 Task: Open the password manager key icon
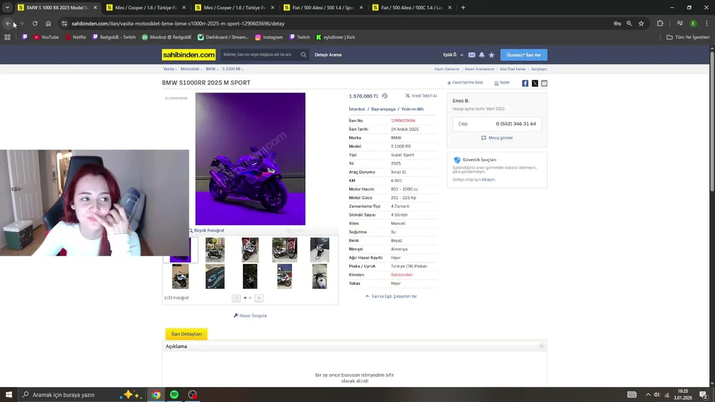tap(617, 23)
